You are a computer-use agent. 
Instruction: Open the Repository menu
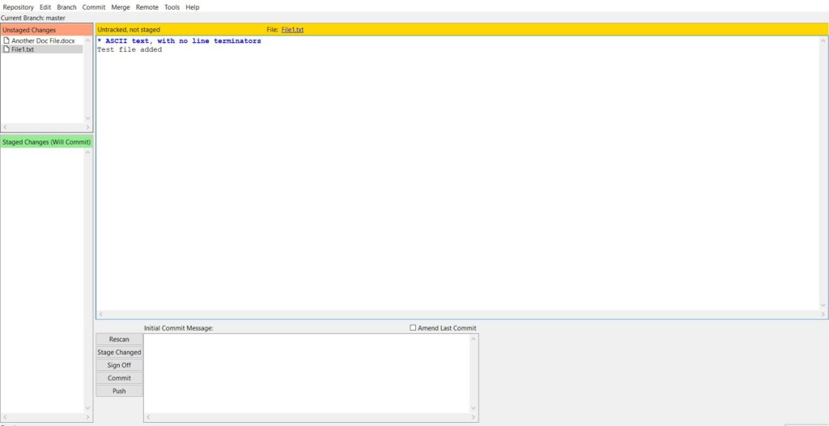pyautogui.click(x=19, y=7)
